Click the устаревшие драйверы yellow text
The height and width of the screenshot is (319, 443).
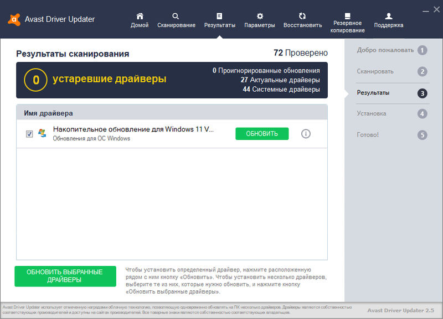pos(109,79)
